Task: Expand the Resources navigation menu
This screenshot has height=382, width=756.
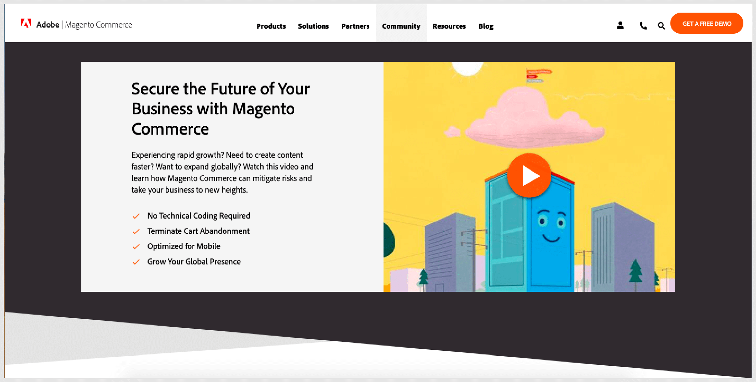Action: [449, 26]
